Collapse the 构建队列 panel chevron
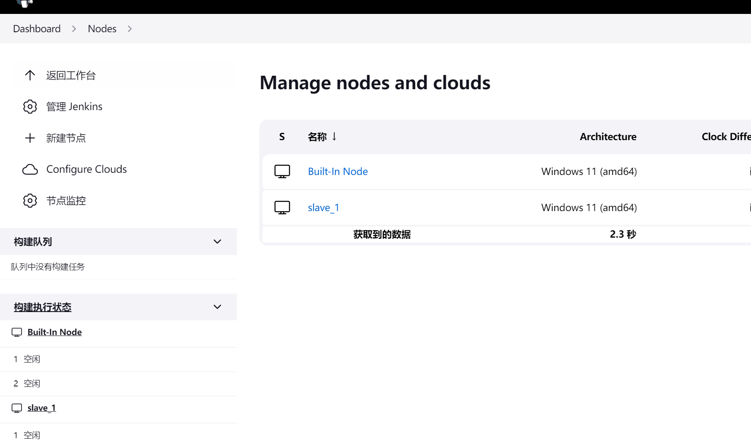Screen dimensions: 751x440 217,242
